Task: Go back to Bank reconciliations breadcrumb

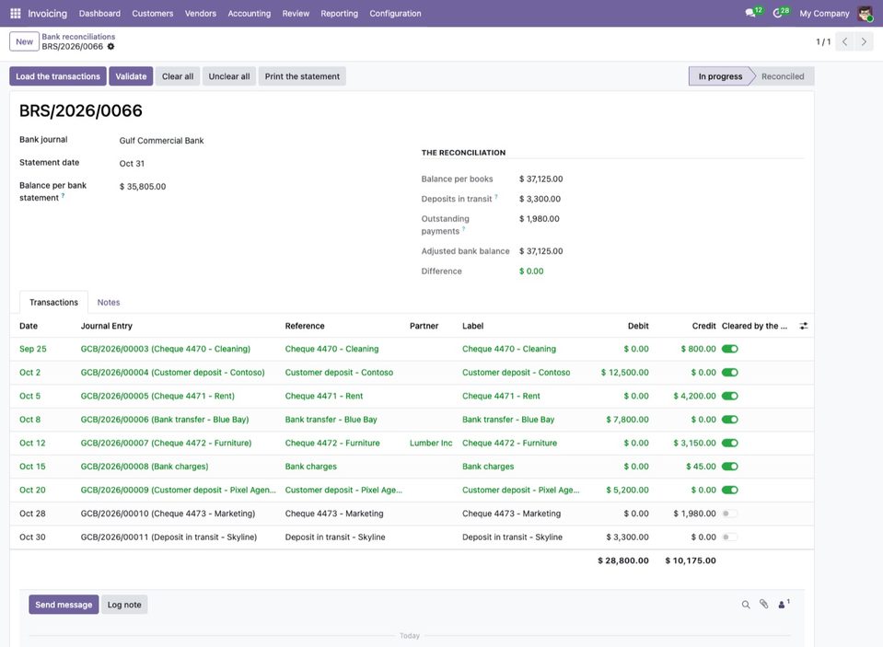Action: (x=78, y=37)
